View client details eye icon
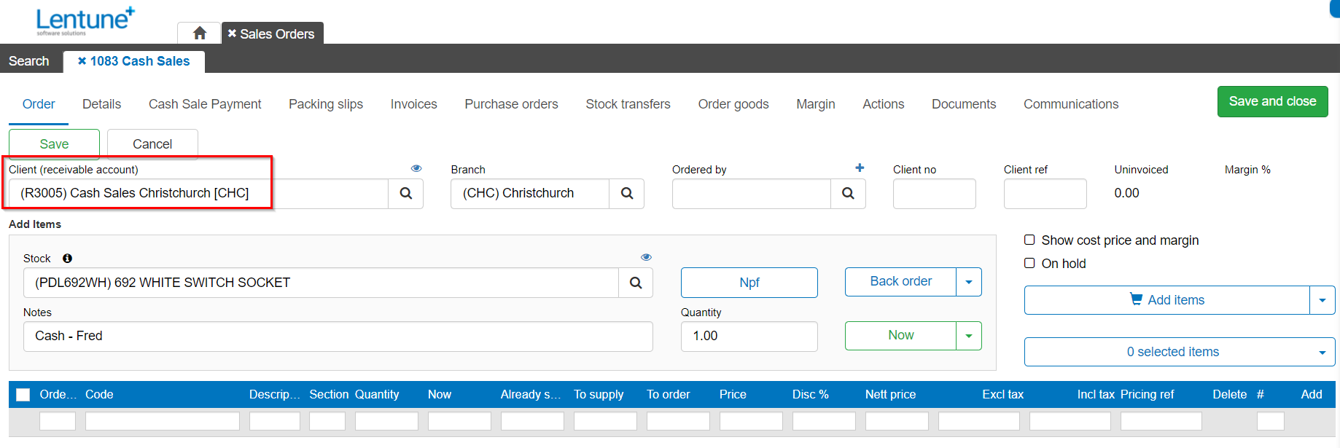Image resolution: width=1340 pixels, height=448 pixels. click(416, 168)
